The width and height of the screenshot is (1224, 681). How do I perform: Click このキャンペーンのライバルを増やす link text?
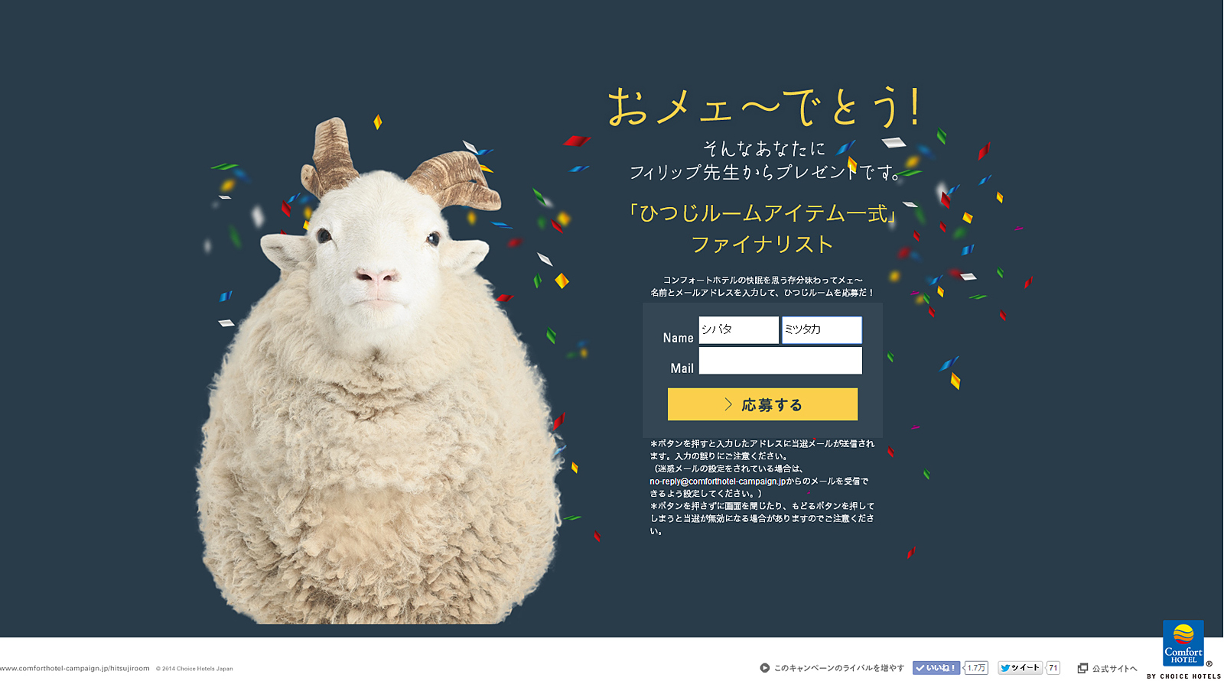pyautogui.click(x=839, y=668)
